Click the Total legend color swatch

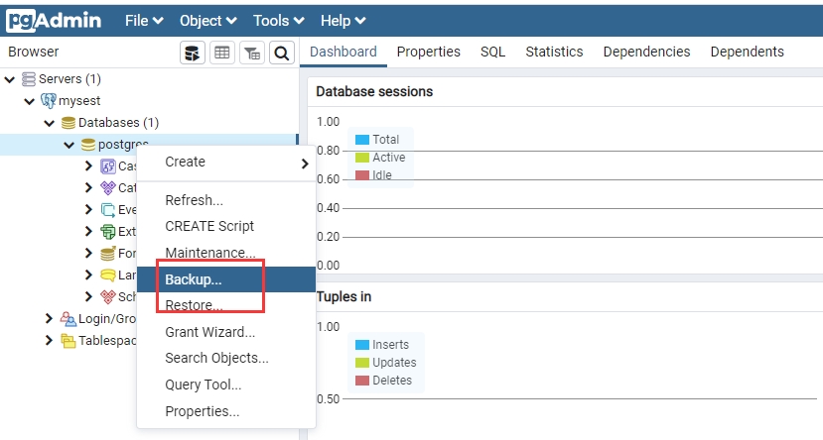point(362,140)
